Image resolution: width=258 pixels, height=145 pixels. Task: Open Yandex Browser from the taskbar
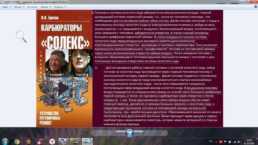point(52,141)
